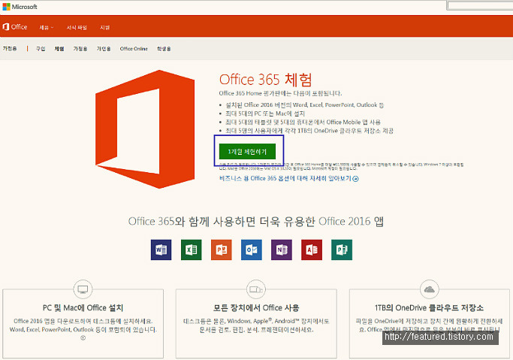513x360 pixels.
Task: Click the Microsoft logo in the header
Action: 20,7
